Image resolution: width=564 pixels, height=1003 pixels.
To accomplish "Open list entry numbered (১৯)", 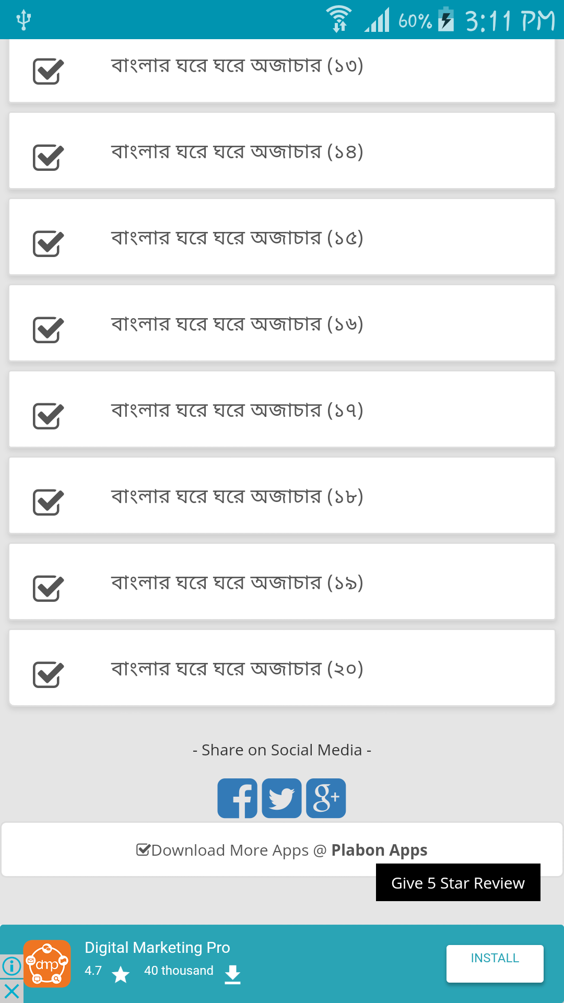I will pyautogui.click(x=282, y=582).
